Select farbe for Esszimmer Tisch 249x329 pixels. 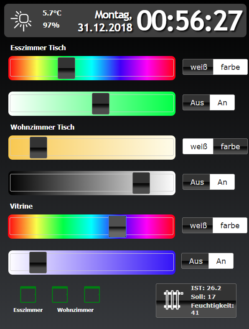(230, 67)
